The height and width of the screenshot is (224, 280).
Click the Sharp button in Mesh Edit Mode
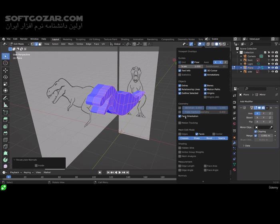coord(197,138)
